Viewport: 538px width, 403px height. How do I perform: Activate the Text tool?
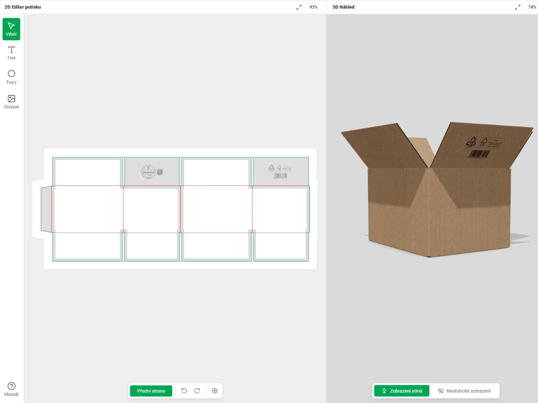11,53
